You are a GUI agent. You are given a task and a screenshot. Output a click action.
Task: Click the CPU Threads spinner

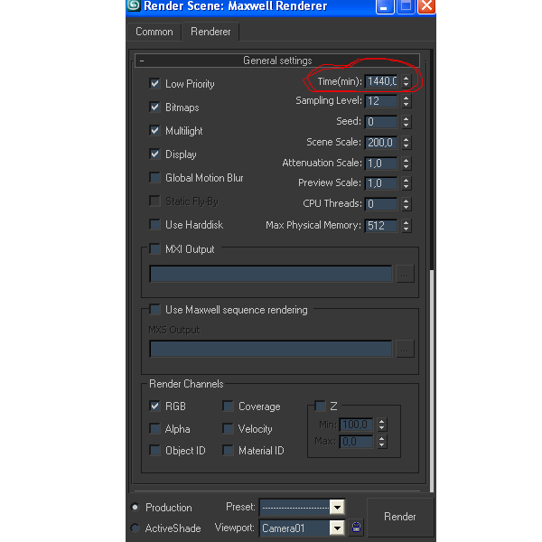click(x=406, y=204)
